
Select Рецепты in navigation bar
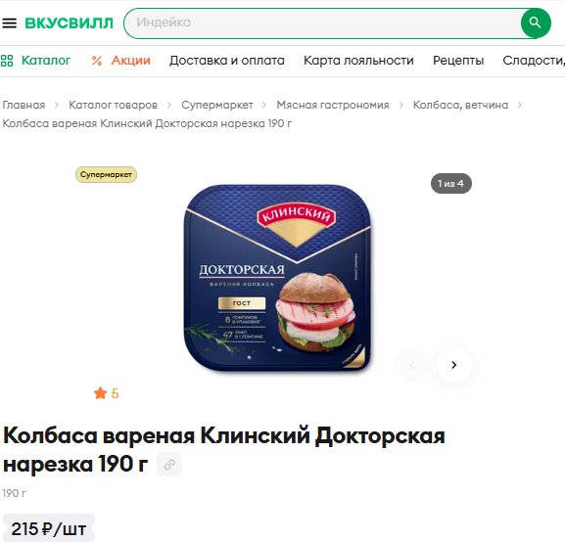458,60
